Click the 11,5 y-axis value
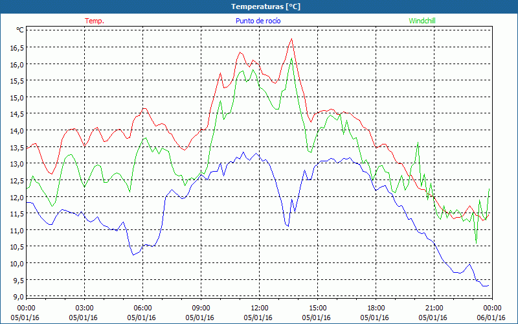518x324 pixels. click(x=17, y=214)
